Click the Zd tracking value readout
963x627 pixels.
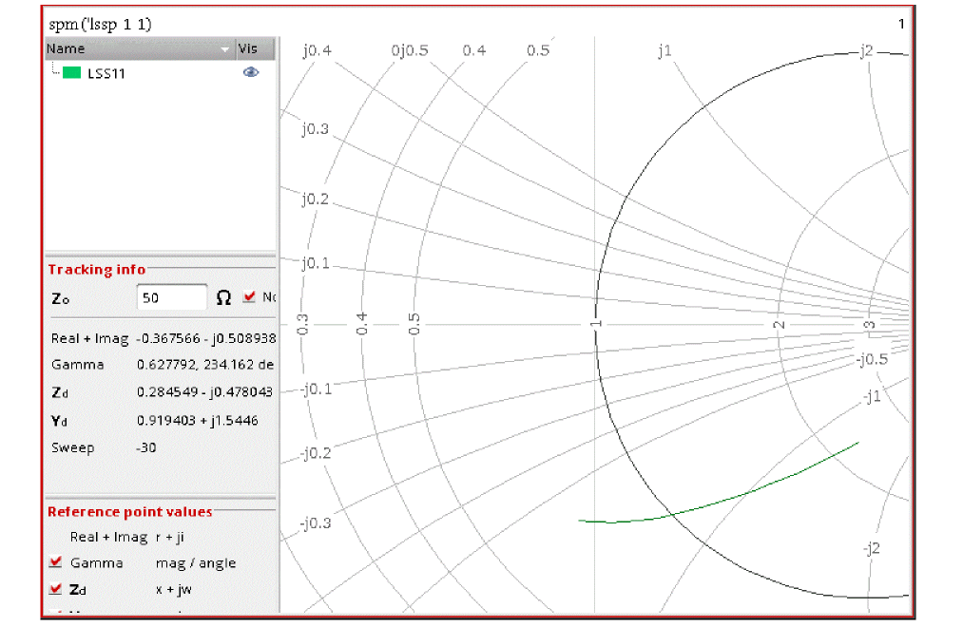tap(205, 391)
